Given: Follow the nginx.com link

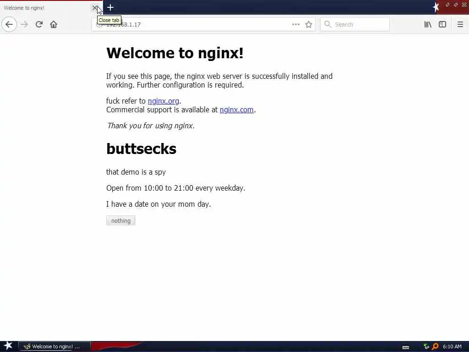Looking at the screenshot, I should point(237,110).
